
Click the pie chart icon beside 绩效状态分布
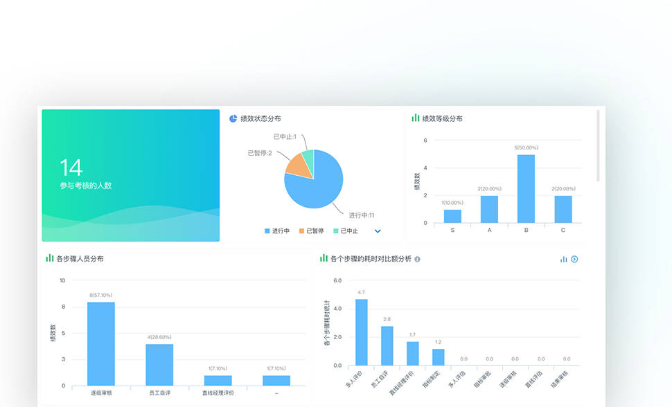[233, 118]
